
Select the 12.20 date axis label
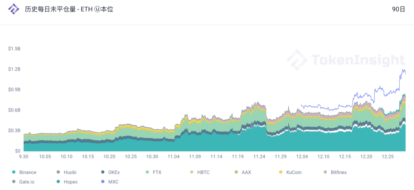pyautogui.click(x=366, y=157)
